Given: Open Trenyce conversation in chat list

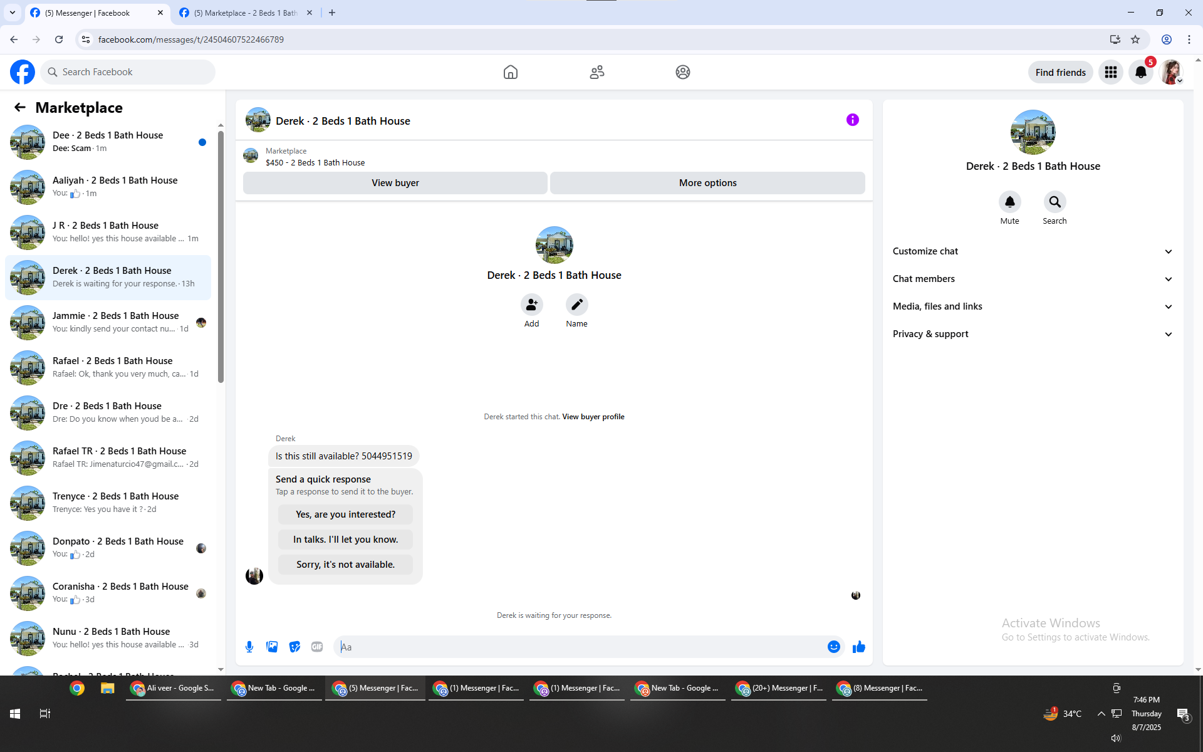Looking at the screenshot, I should point(108,503).
